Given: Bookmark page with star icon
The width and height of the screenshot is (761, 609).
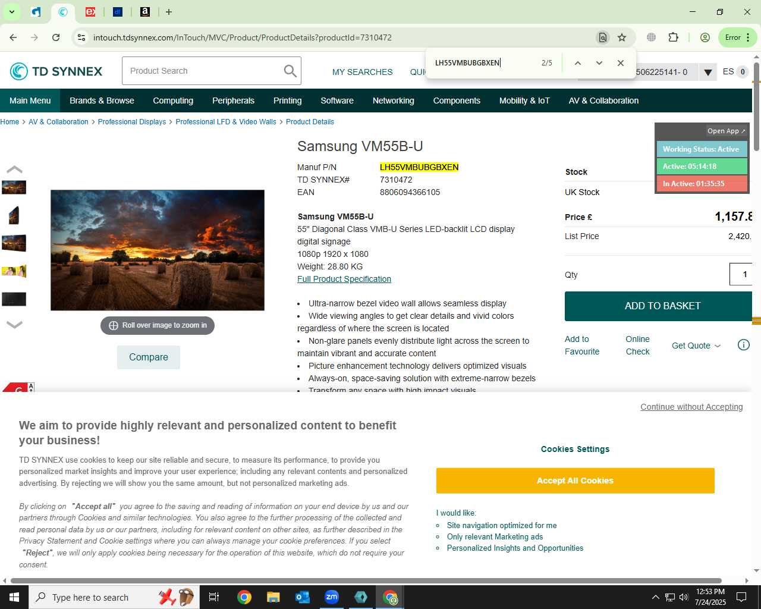Looking at the screenshot, I should pos(622,37).
